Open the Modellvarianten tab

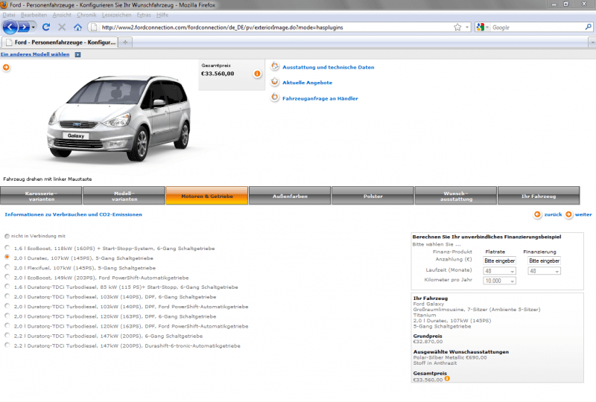124,196
